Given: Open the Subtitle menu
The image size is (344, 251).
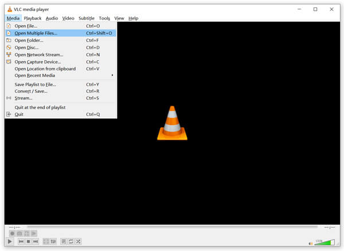Looking at the screenshot, I should click(x=87, y=18).
